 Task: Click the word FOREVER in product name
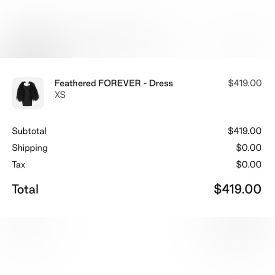click(119, 83)
